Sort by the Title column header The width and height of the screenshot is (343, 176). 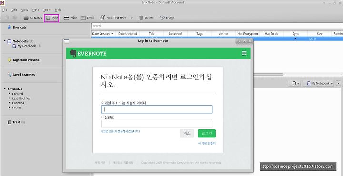tap(151, 34)
